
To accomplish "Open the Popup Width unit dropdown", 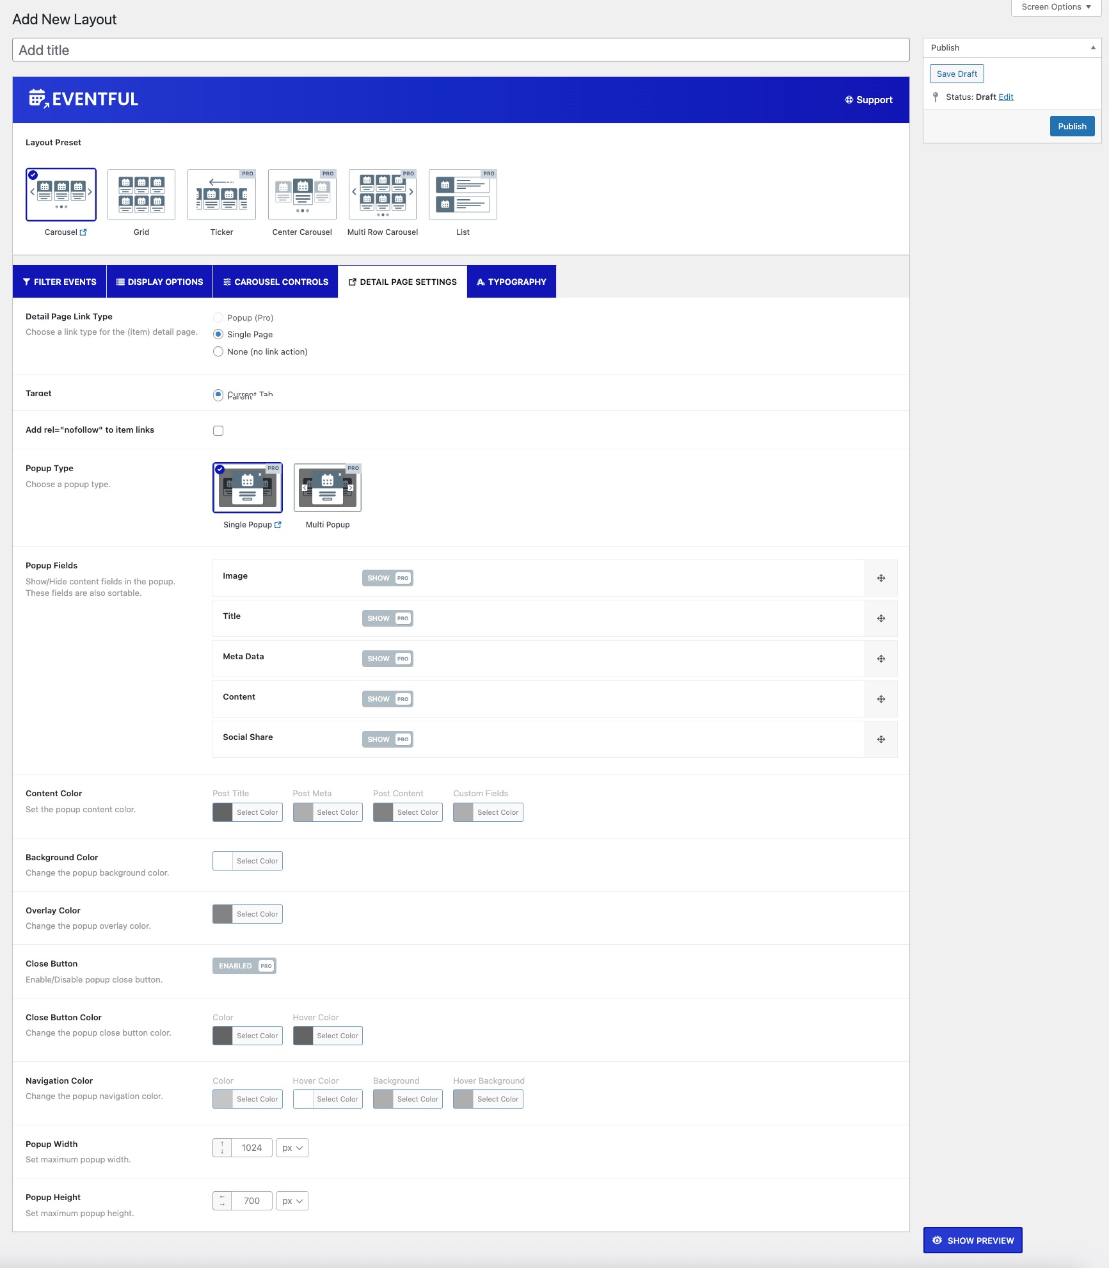I will point(292,1148).
